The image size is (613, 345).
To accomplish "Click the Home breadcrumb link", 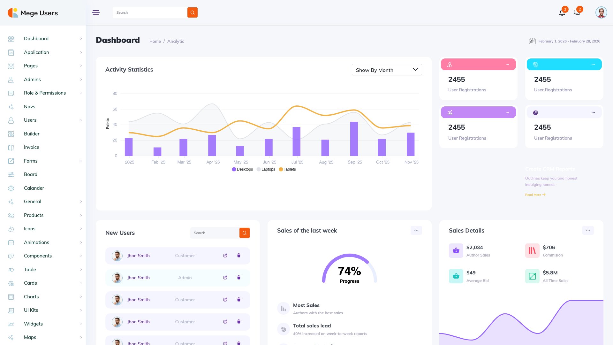I will (x=155, y=41).
